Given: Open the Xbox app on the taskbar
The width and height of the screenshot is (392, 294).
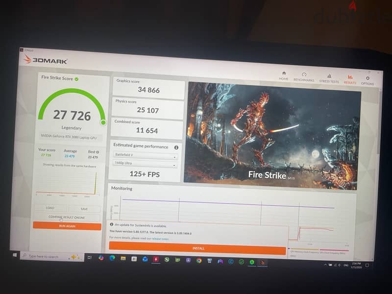Looking at the screenshot, I should [x=167, y=260].
